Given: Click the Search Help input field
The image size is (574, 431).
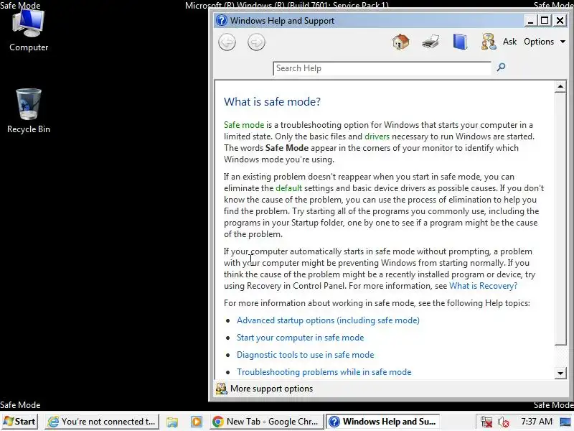Looking at the screenshot, I should click(x=382, y=68).
